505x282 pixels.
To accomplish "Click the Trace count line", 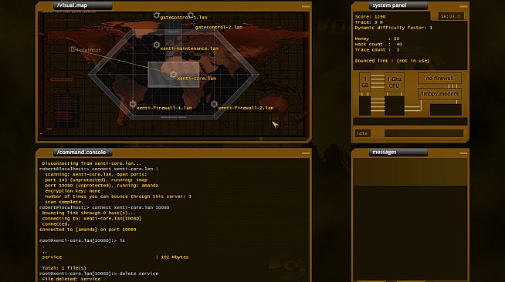I will click(x=377, y=50).
